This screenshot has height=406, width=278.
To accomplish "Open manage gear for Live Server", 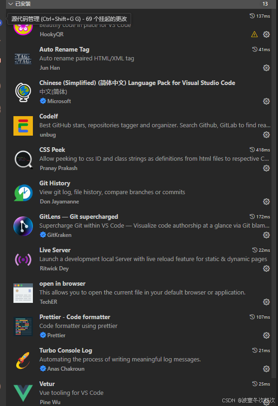I will pyautogui.click(x=266, y=268).
